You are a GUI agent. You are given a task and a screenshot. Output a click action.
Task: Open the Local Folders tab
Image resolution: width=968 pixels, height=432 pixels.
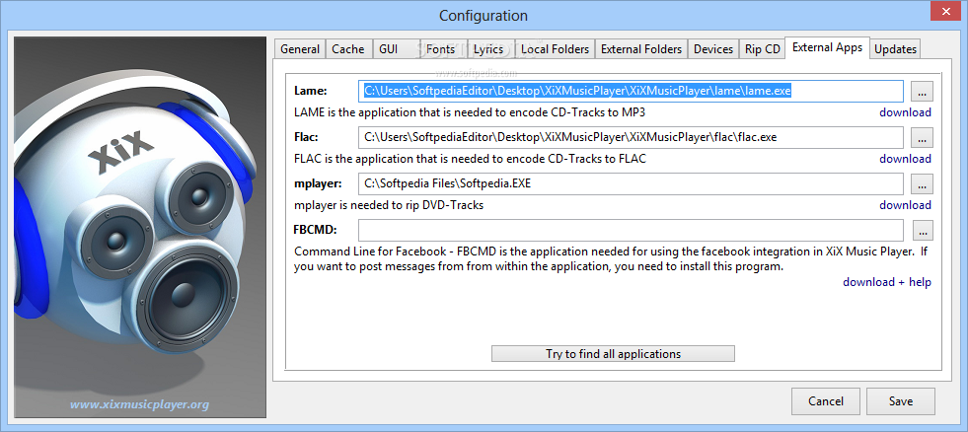(555, 49)
